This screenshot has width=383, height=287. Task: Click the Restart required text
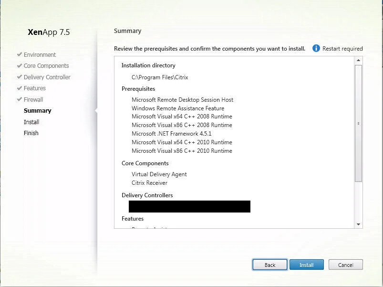(342, 49)
